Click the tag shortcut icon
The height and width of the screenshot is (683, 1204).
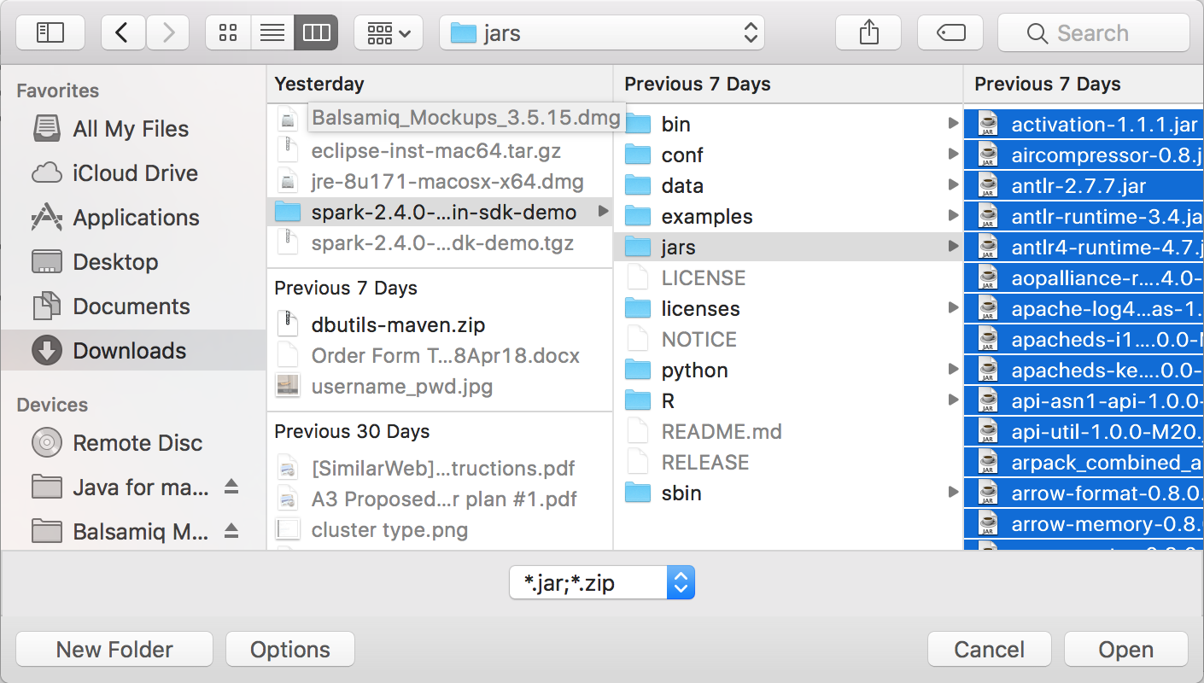point(950,32)
